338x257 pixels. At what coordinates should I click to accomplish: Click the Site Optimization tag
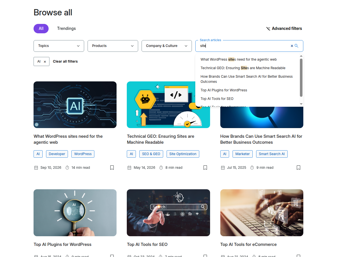[183, 154]
